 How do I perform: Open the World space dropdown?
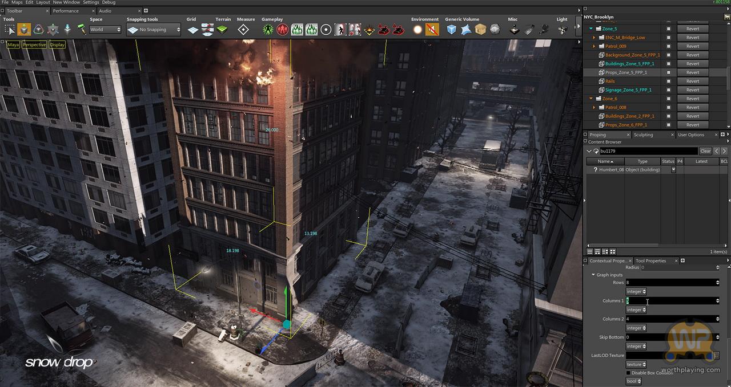(106, 30)
